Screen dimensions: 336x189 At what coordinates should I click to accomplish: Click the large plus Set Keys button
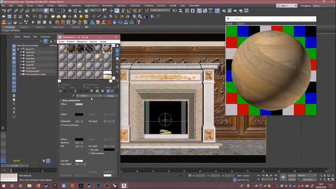pyautogui.click(x=283, y=177)
